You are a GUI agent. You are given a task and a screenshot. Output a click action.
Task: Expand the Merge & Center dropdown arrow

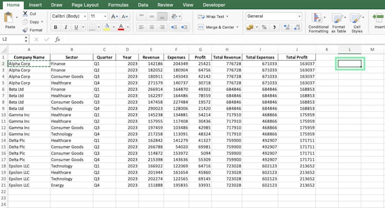pos(237,27)
